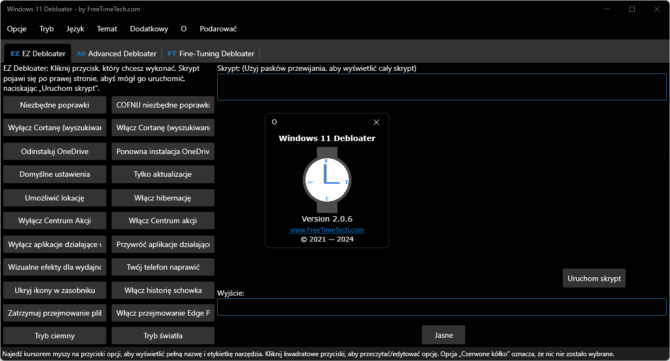Click Version 2.0.6 text
The image size is (670, 361).
point(327,219)
